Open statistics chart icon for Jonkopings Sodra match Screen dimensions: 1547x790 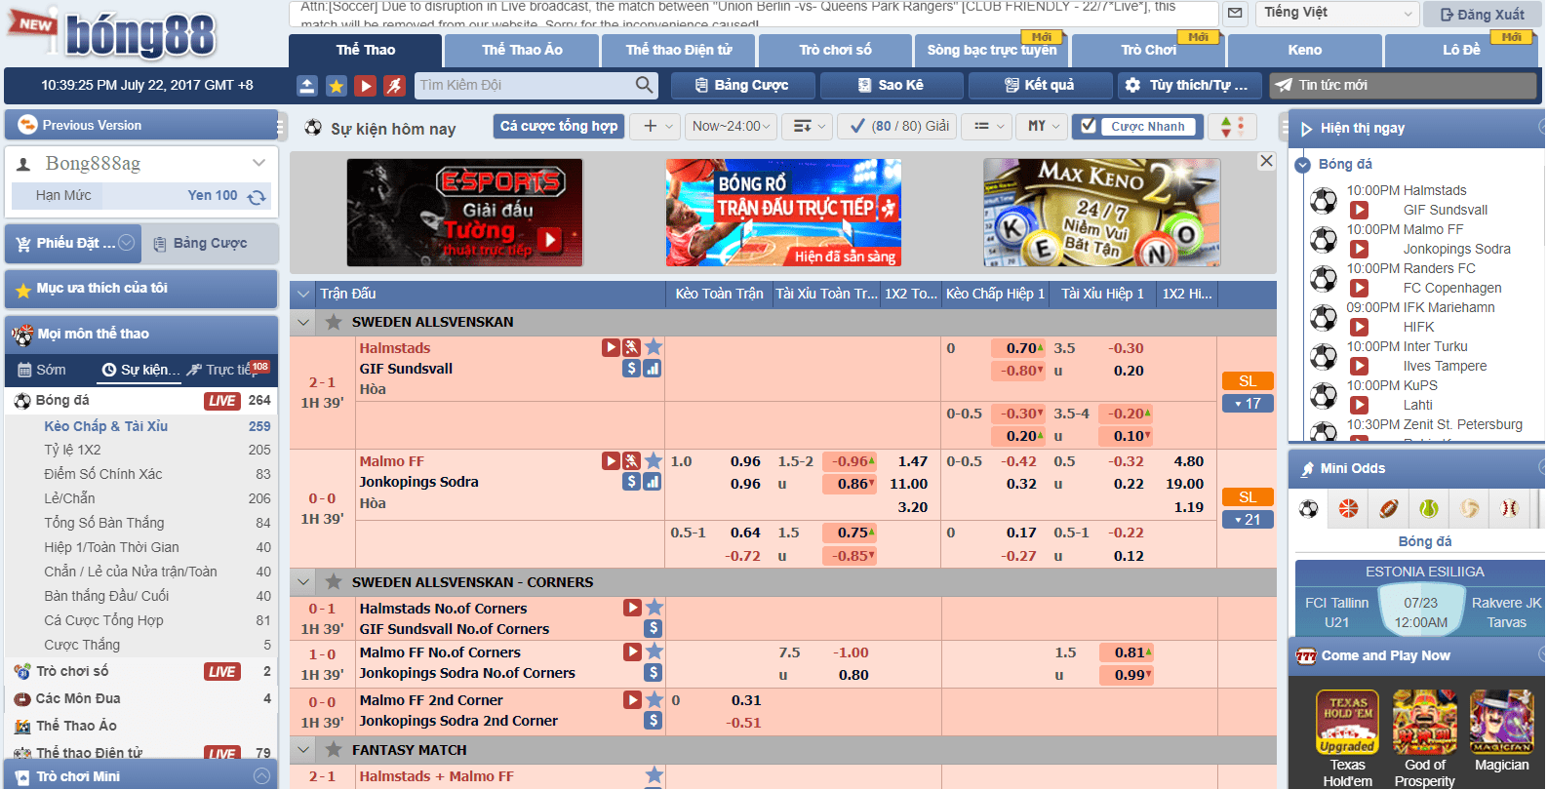coord(653,482)
